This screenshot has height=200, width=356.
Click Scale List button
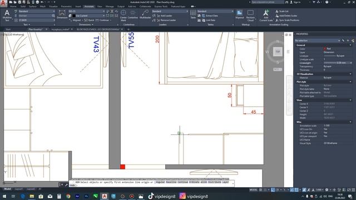pyautogui.click(x=282, y=11)
